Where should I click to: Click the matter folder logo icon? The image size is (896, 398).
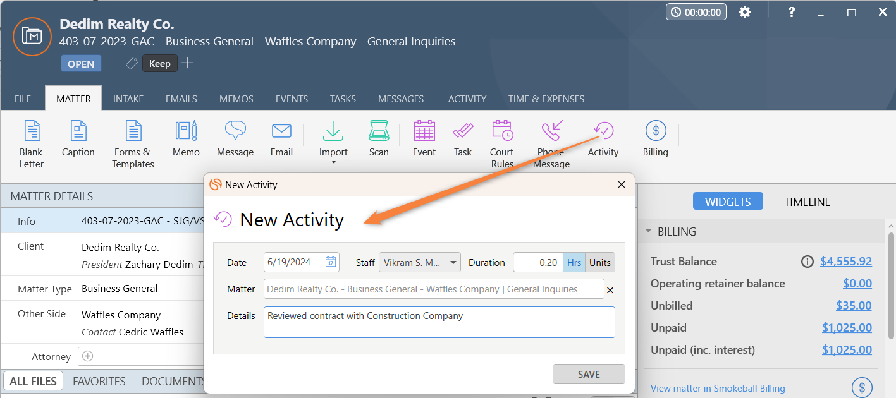tap(32, 36)
